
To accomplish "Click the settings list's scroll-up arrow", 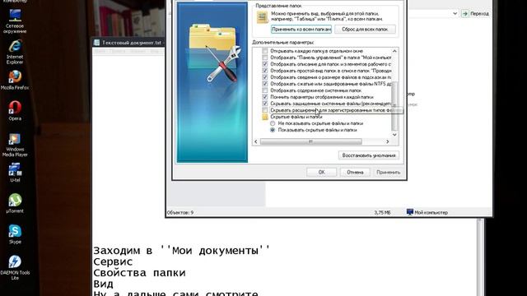I will pyautogui.click(x=394, y=51).
